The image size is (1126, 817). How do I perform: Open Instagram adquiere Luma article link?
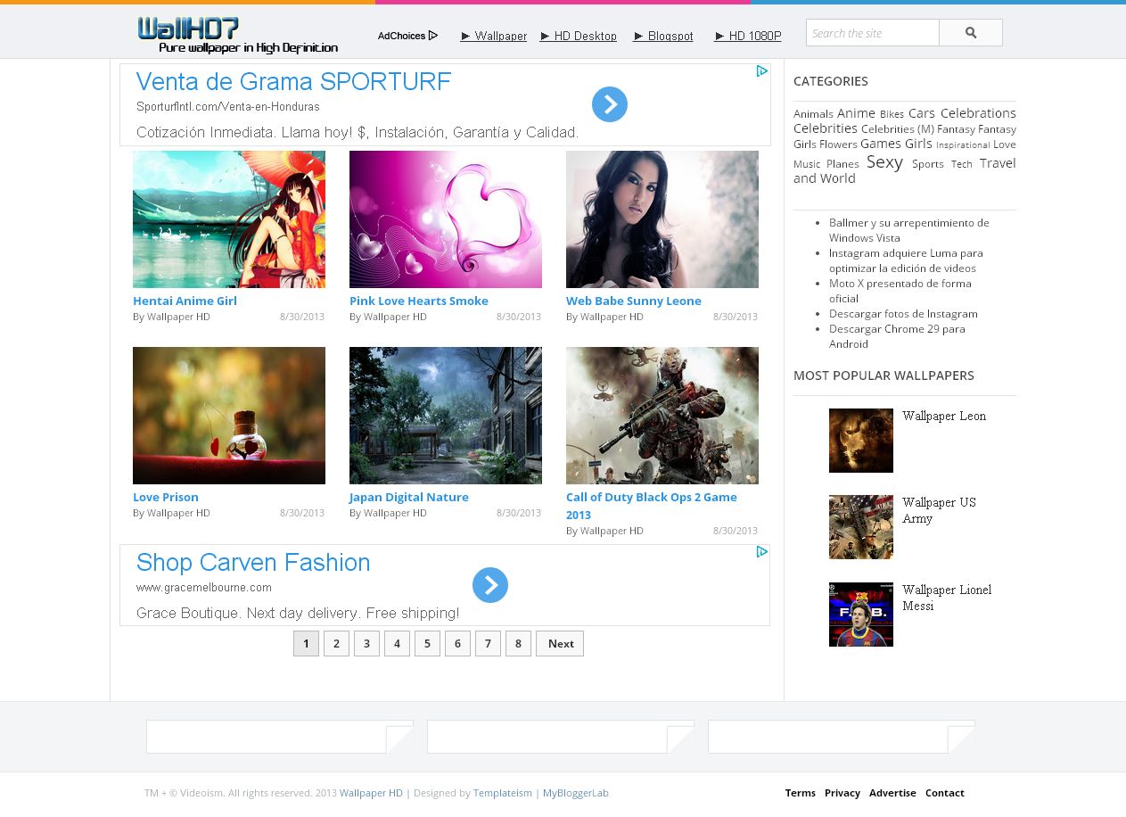[906, 260]
